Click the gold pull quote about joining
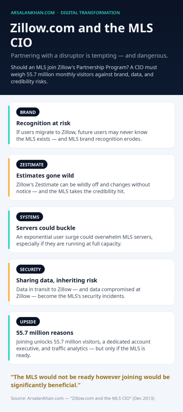 (x=90, y=381)
